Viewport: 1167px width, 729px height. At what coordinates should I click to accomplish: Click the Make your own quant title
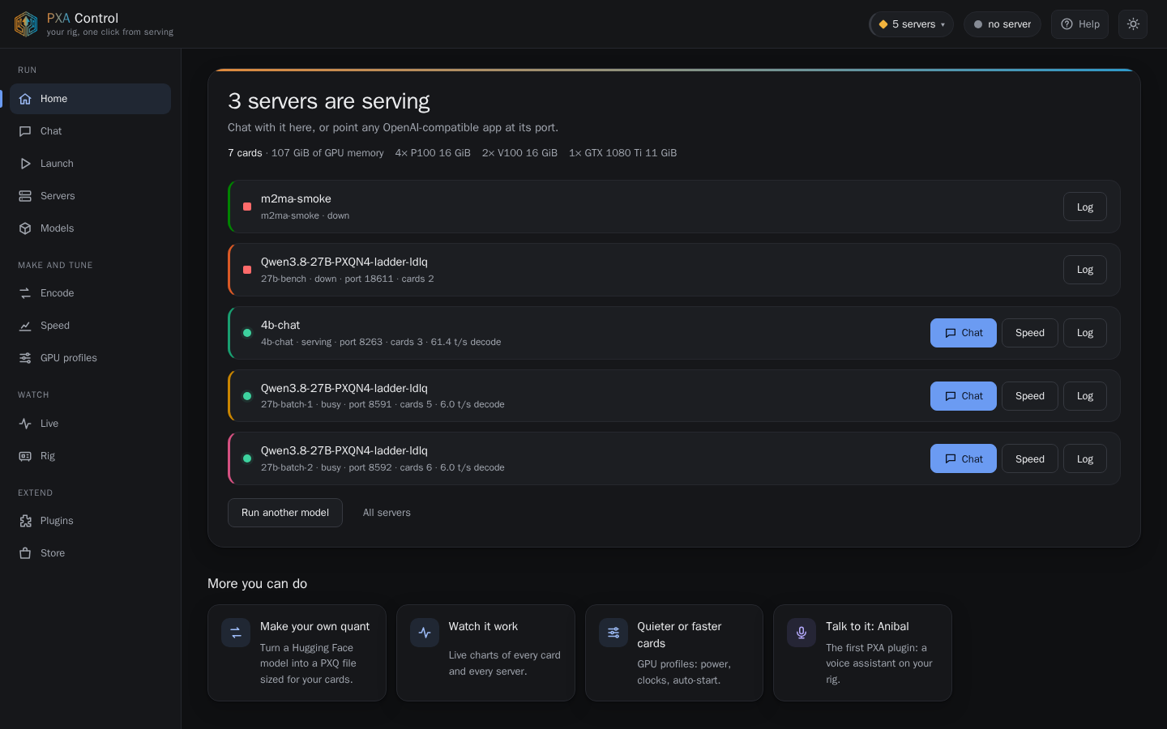click(x=314, y=626)
